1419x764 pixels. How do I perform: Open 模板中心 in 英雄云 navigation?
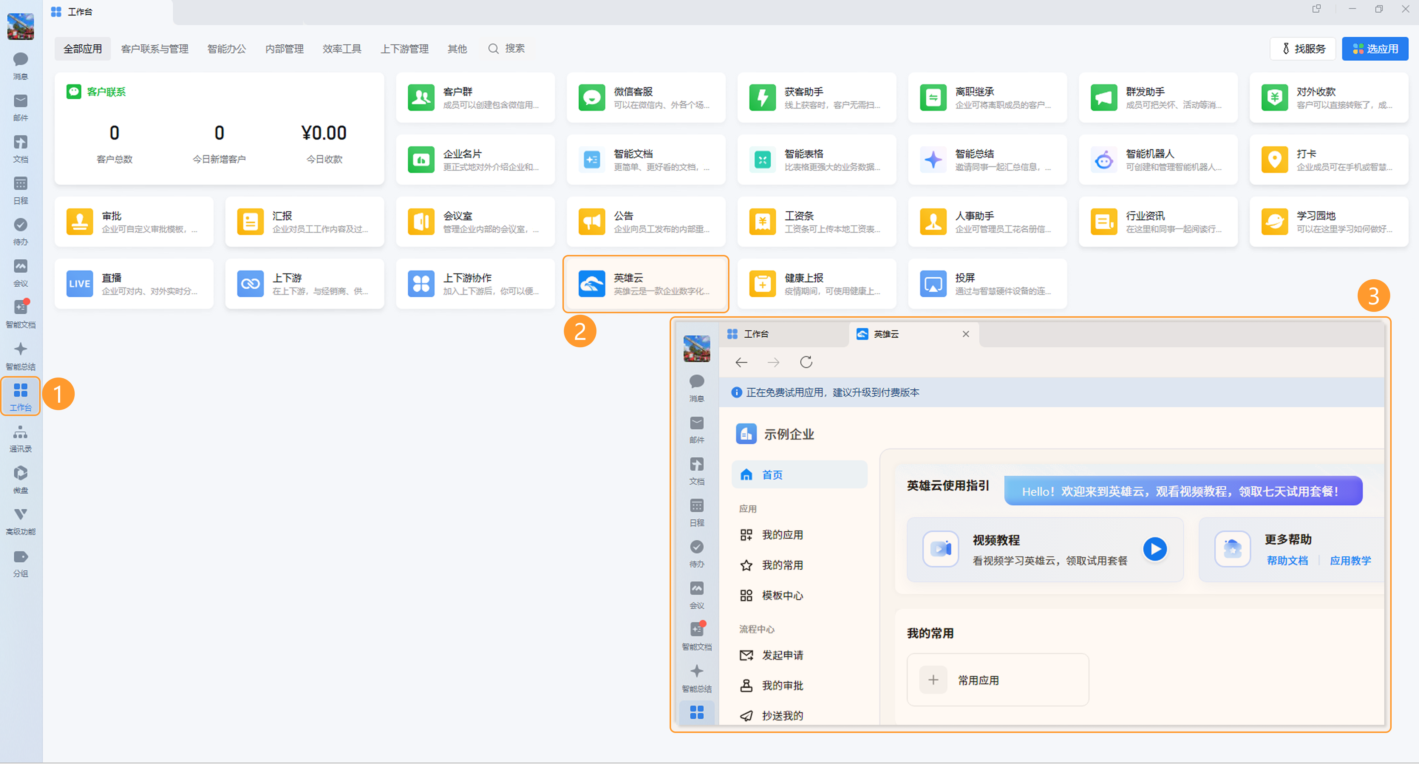[771, 596]
